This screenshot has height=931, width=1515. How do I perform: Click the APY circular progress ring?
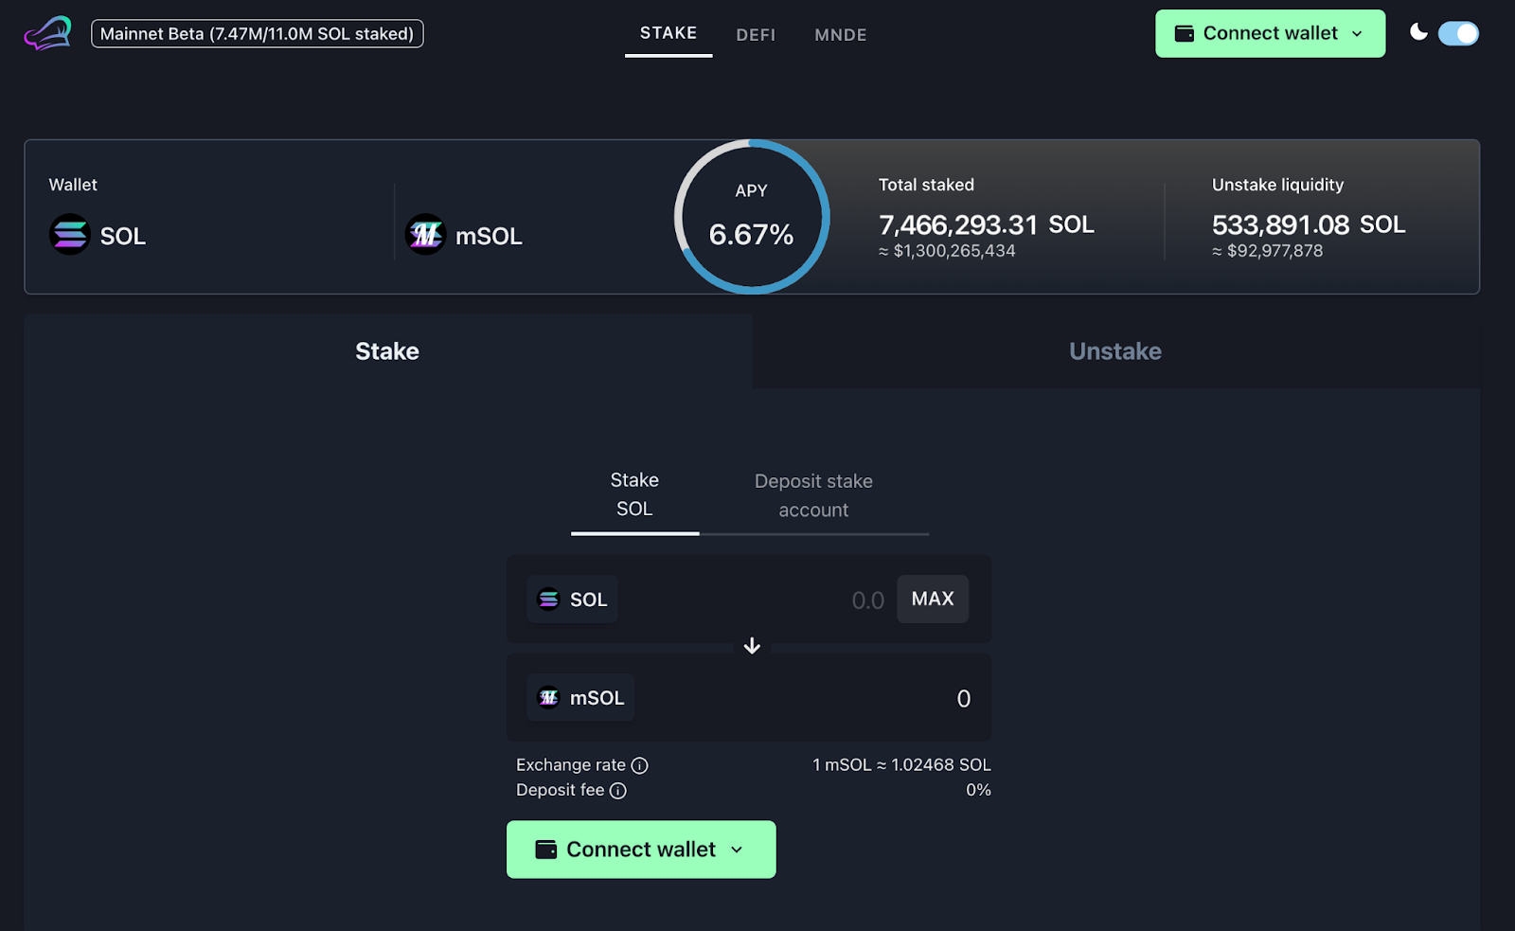(x=752, y=217)
